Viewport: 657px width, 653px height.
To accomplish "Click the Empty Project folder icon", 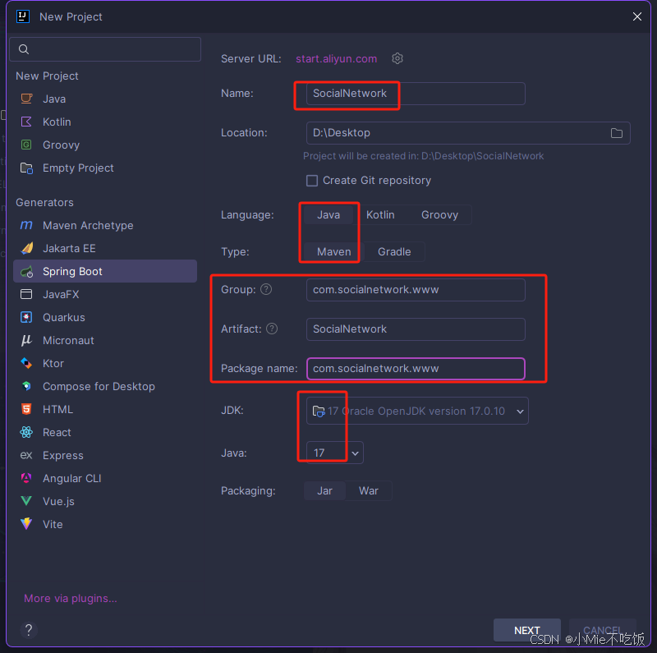I will coord(26,168).
